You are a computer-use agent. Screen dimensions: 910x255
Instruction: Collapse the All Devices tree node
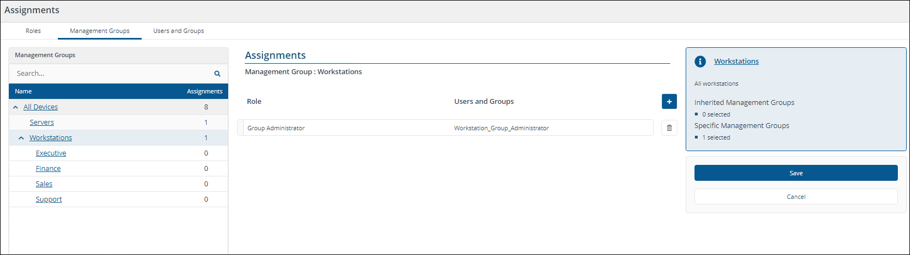pos(15,107)
